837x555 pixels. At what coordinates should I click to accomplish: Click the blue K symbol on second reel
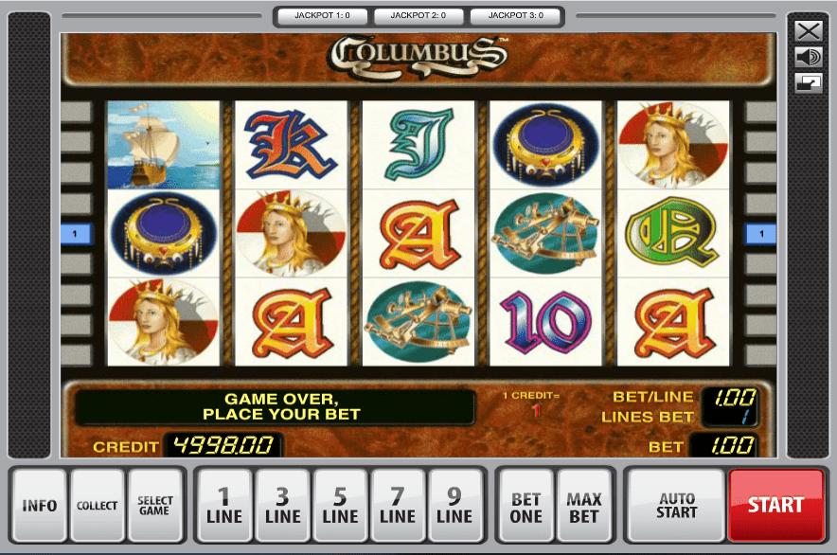click(x=291, y=145)
